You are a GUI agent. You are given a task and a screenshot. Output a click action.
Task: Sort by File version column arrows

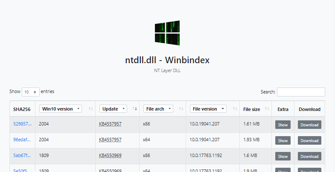(x=235, y=109)
